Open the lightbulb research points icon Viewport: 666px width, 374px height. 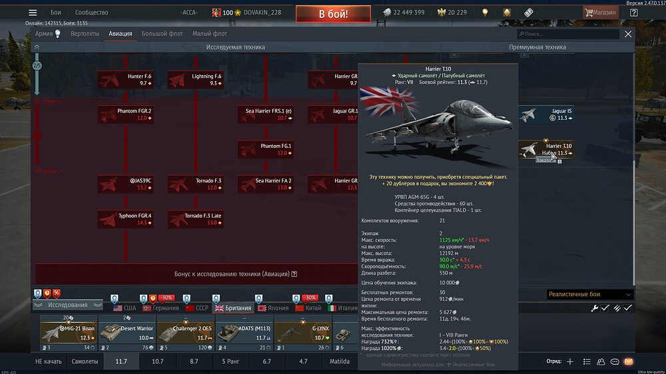(485, 13)
